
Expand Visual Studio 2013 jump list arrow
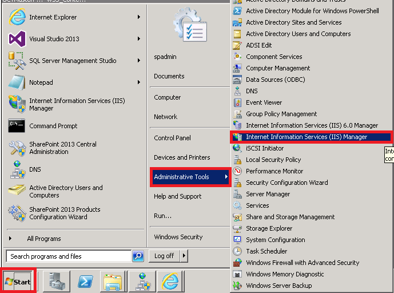coord(139,39)
